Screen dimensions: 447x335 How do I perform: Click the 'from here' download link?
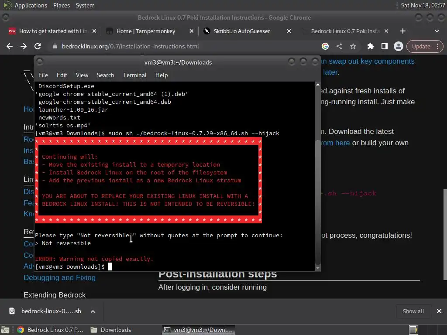[x=335, y=143]
